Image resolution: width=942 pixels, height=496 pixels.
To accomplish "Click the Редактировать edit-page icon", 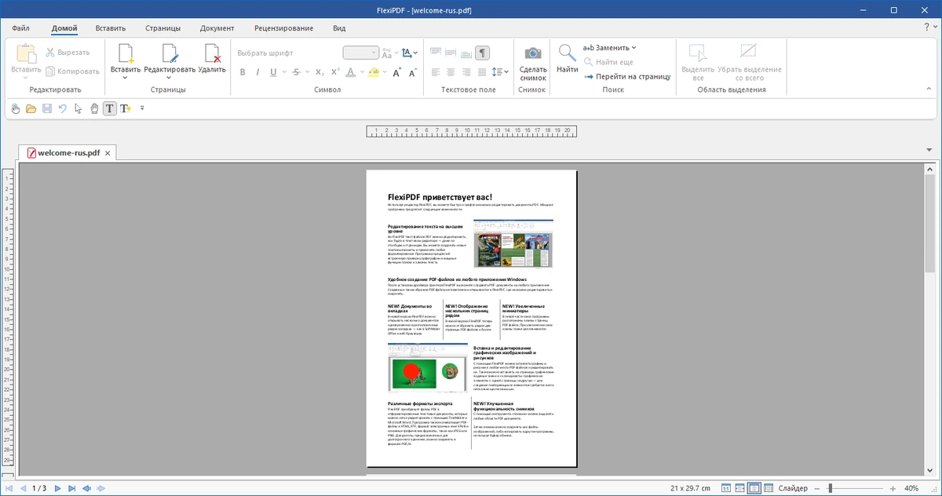I will click(x=170, y=53).
